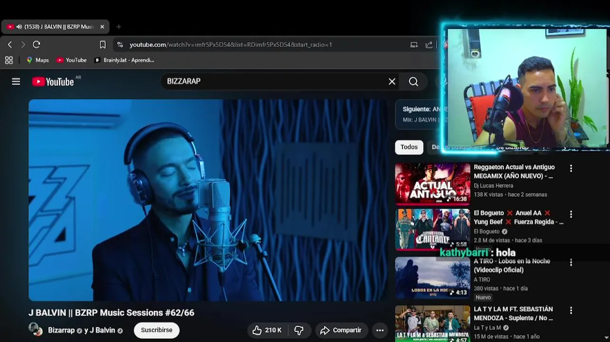Open El Bogueto Anuel AA video thumbnail
Image resolution: width=610 pixels, height=342 pixels.
[x=433, y=230]
